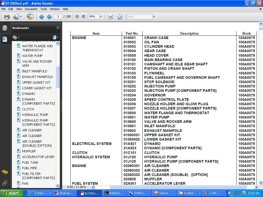Expand the arrow next to share icon

[21, 17]
